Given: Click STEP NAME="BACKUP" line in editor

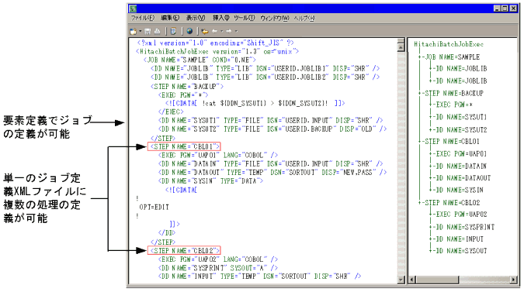Looking at the screenshot, I should (x=187, y=86).
